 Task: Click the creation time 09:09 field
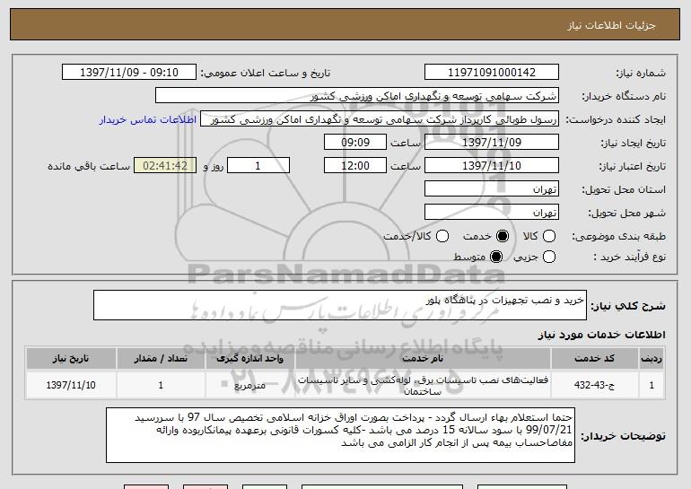coord(355,143)
